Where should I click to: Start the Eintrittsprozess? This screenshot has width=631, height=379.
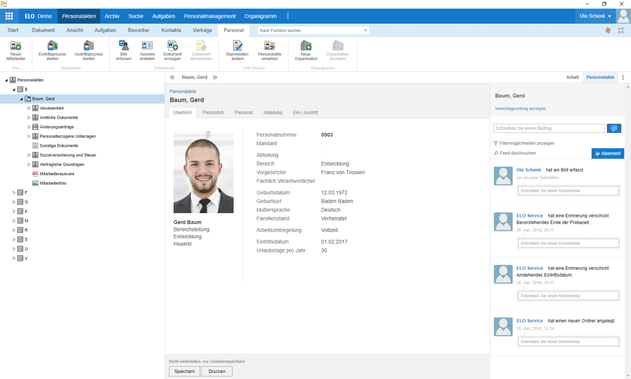click(x=52, y=51)
